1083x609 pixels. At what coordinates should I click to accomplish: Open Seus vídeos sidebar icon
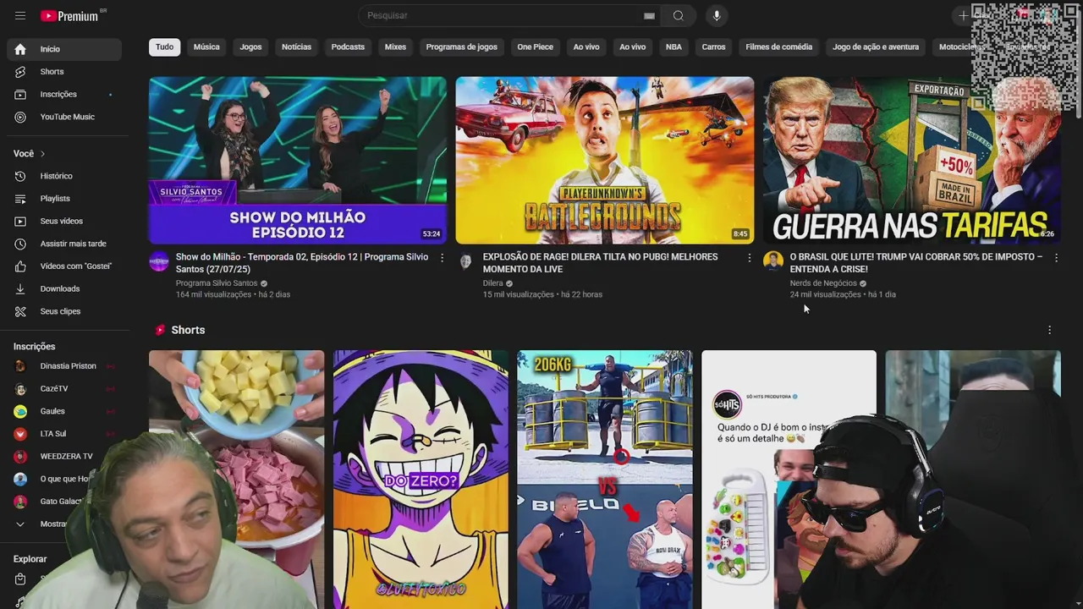[20, 221]
